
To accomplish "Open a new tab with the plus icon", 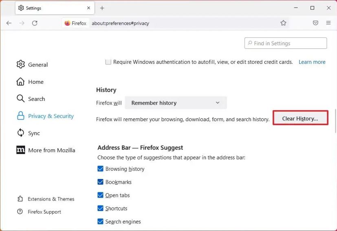I will pos(102,8).
